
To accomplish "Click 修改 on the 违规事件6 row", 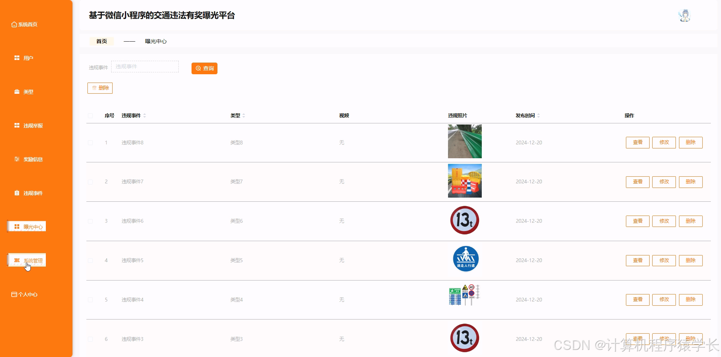I will coord(664,221).
